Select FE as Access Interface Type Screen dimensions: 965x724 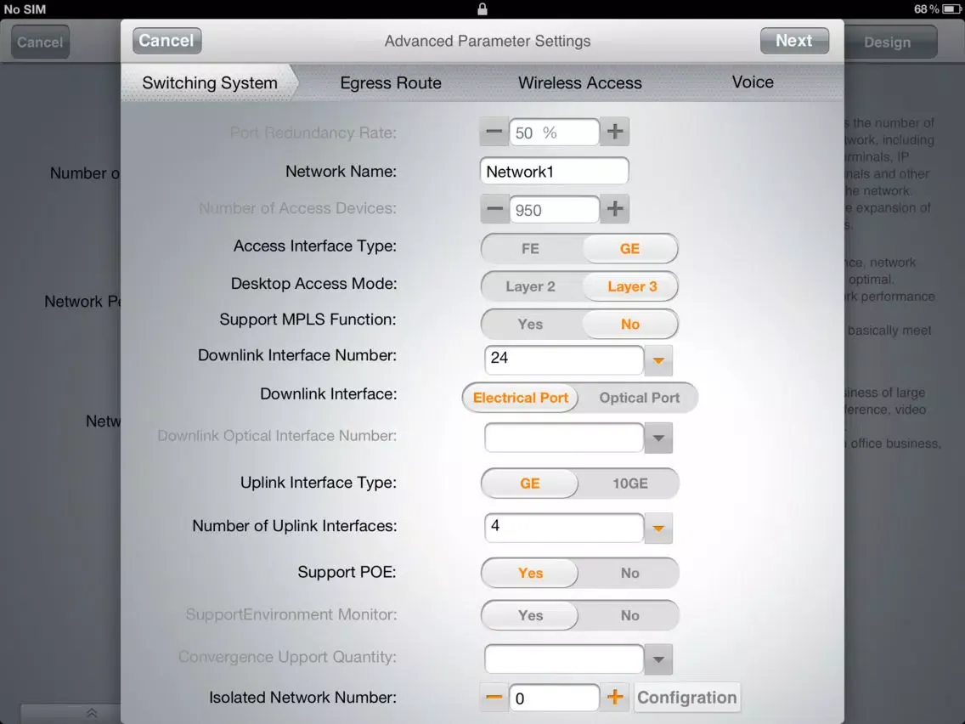click(x=530, y=249)
